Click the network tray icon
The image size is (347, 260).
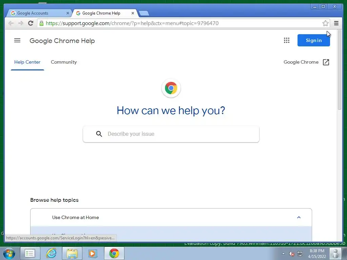(300, 254)
